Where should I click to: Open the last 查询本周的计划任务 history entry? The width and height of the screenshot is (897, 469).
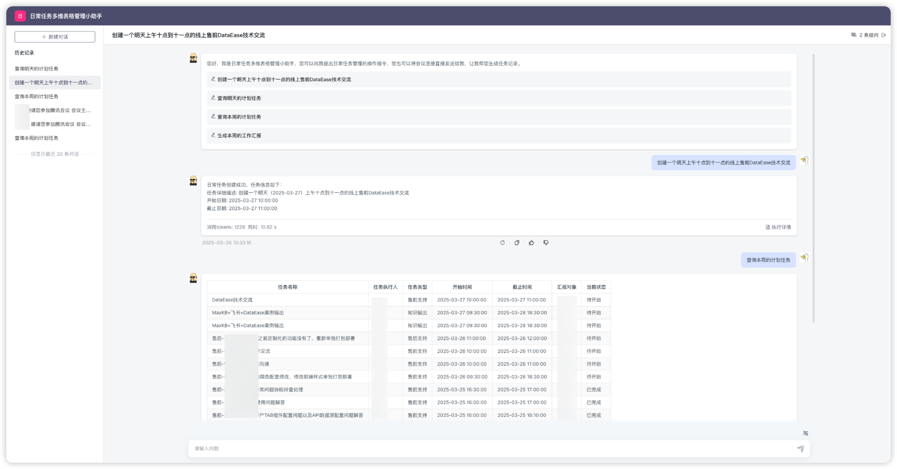pos(36,138)
